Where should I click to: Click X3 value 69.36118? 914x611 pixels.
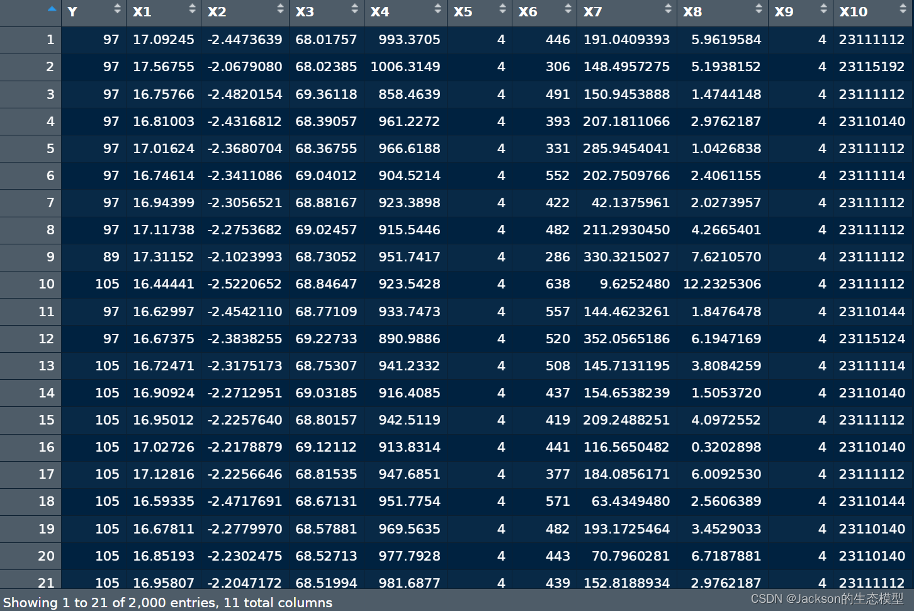[326, 94]
